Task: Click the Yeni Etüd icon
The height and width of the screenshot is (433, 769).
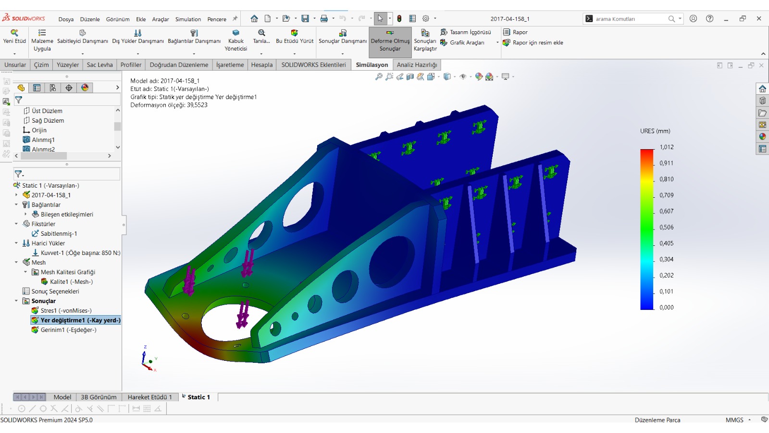Action: coord(14,33)
